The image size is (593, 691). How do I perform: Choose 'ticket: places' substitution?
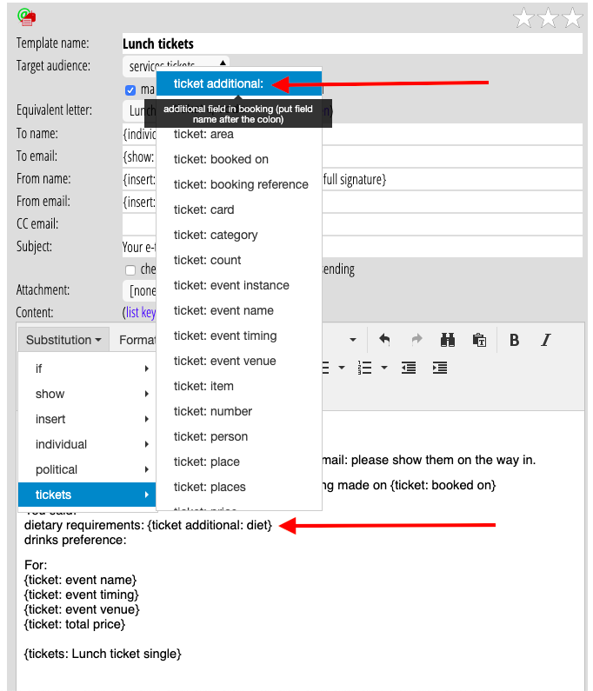coord(239,487)
